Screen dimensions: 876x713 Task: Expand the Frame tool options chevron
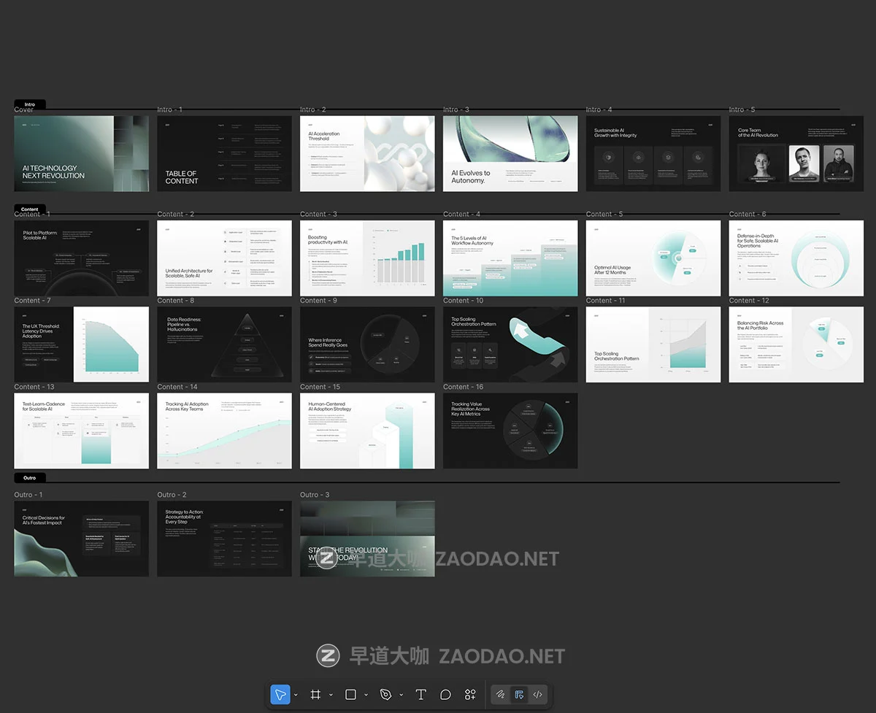[331, 695]
